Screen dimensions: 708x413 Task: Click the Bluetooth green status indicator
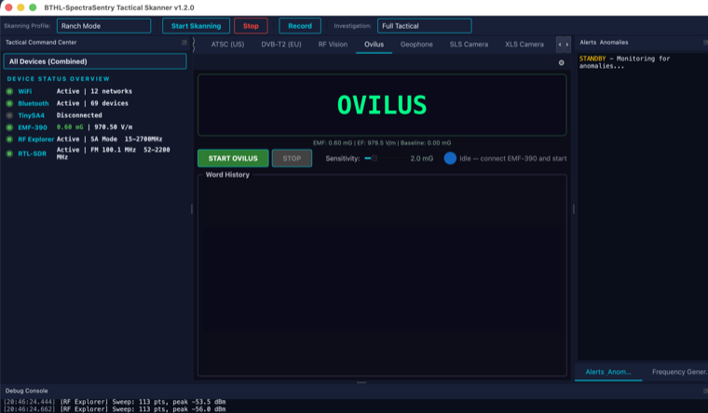9,103
